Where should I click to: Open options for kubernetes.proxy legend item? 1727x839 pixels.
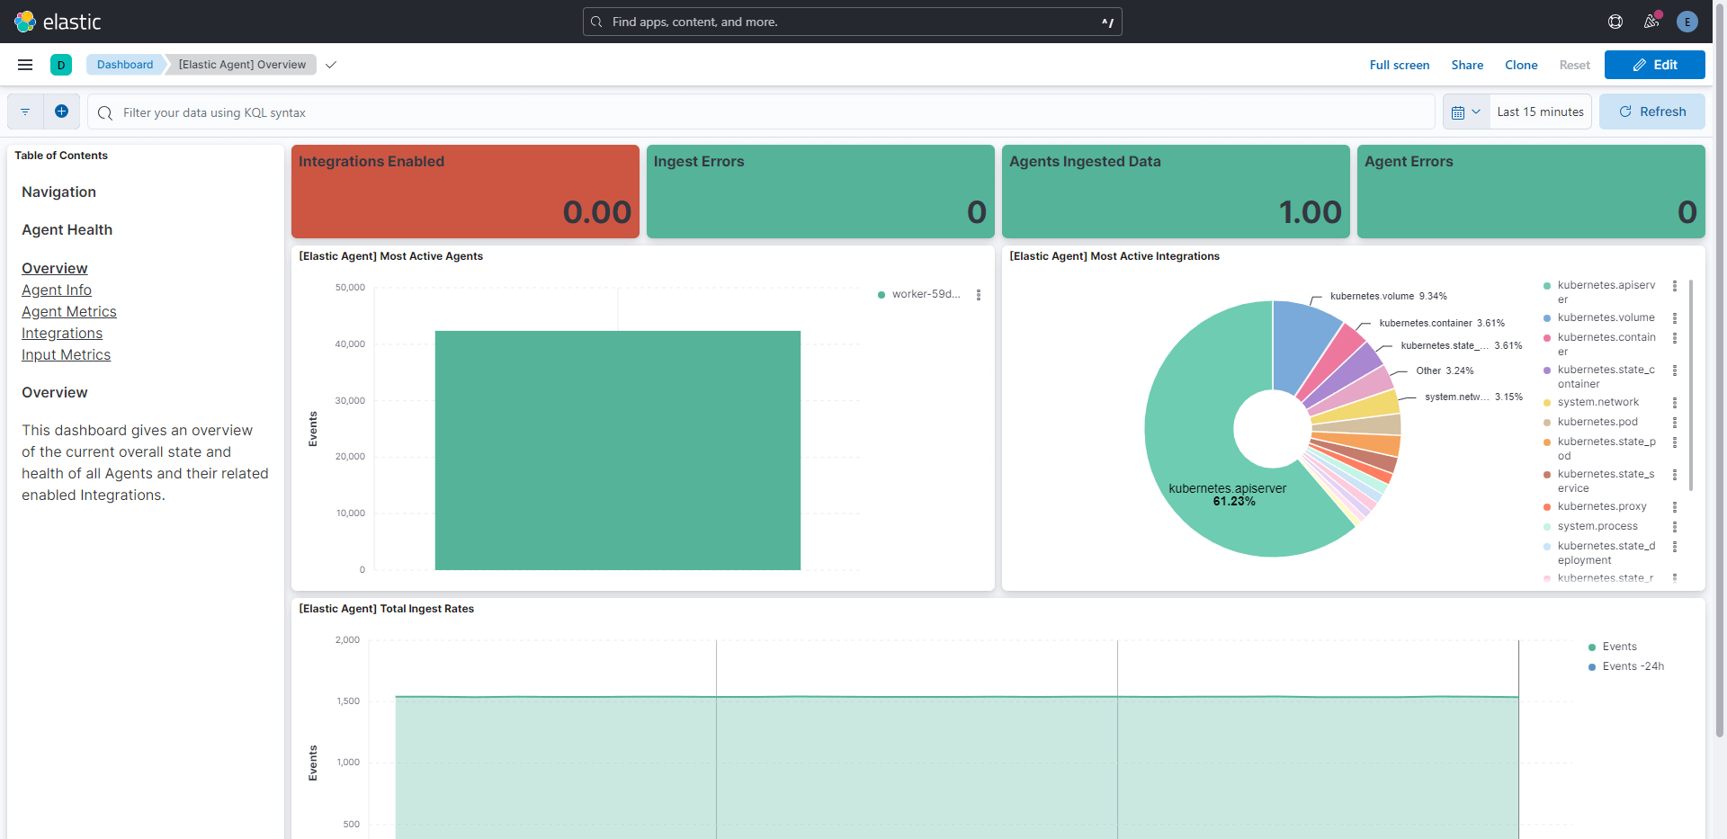[1675, 507]
